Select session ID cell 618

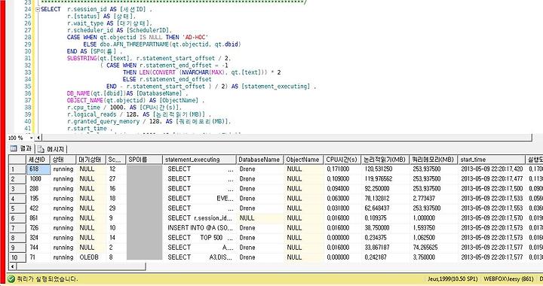pyautogui.click(x=38, y=169)
